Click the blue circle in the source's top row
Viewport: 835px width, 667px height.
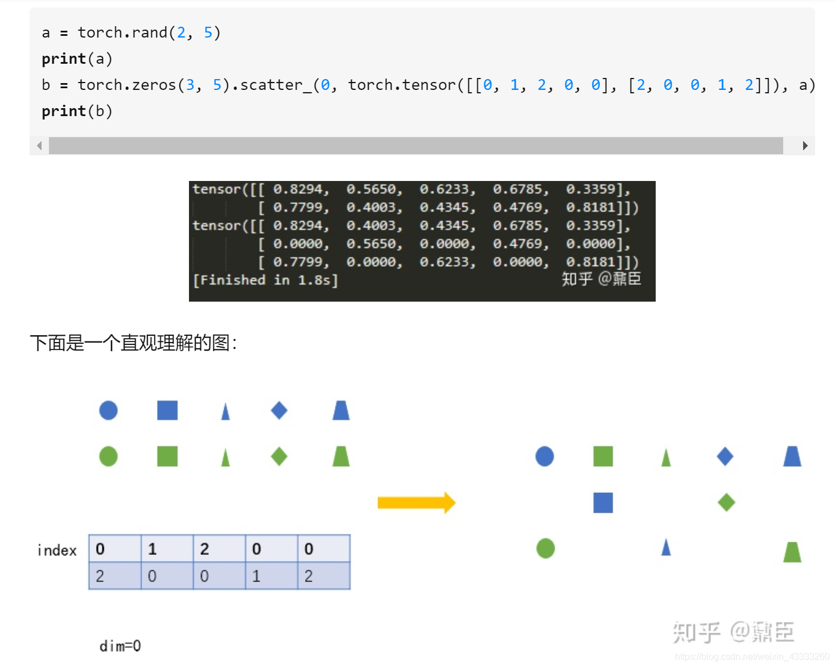coord(108,410)
